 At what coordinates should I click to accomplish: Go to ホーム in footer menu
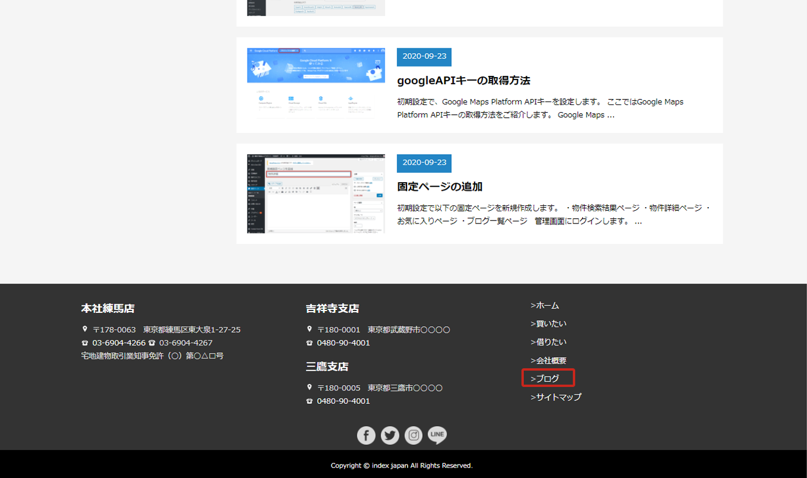point(545,305)
